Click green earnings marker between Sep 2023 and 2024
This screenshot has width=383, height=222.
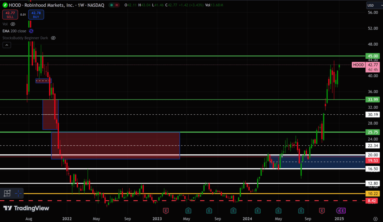(x=233, y=210)
